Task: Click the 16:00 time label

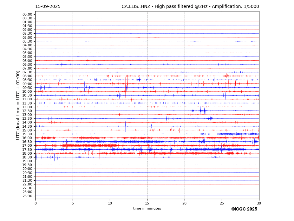Action: pos(27,138)
